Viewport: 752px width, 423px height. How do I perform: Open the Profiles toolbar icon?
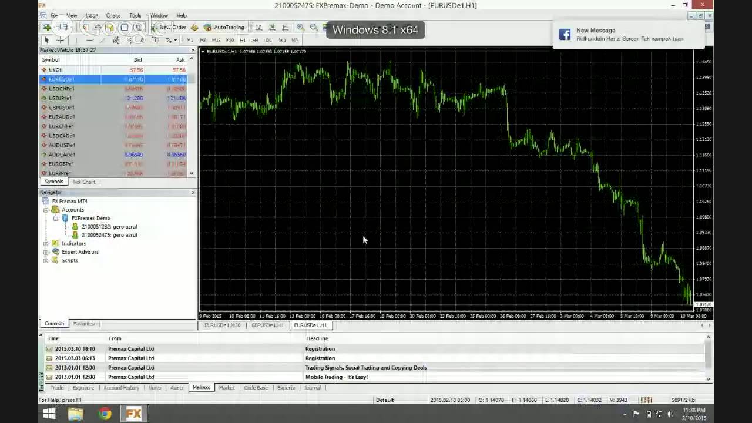point(63,27)
